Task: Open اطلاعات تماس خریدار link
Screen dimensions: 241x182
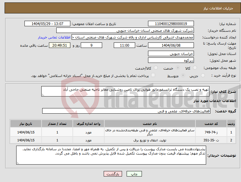Action: click(54, 37)
